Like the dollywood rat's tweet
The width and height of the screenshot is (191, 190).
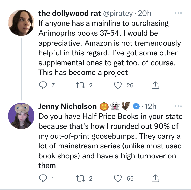(118, 85)
